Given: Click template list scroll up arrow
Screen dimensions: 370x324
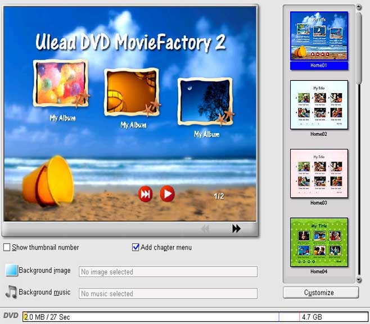Looking at the screenshot, I should click(x=359, y=7).
